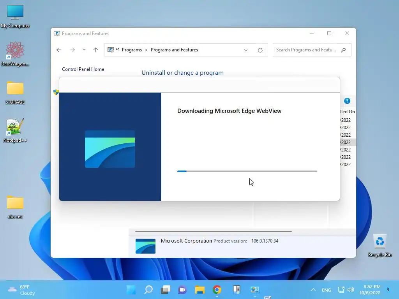
Task: Click the WebView download progress bar
Action: coord(247,171)
